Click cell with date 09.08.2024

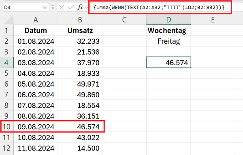pos(36,127)
